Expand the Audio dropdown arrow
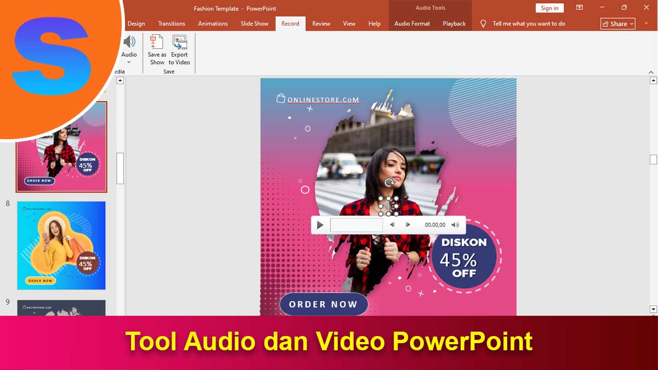 (129, 62)
